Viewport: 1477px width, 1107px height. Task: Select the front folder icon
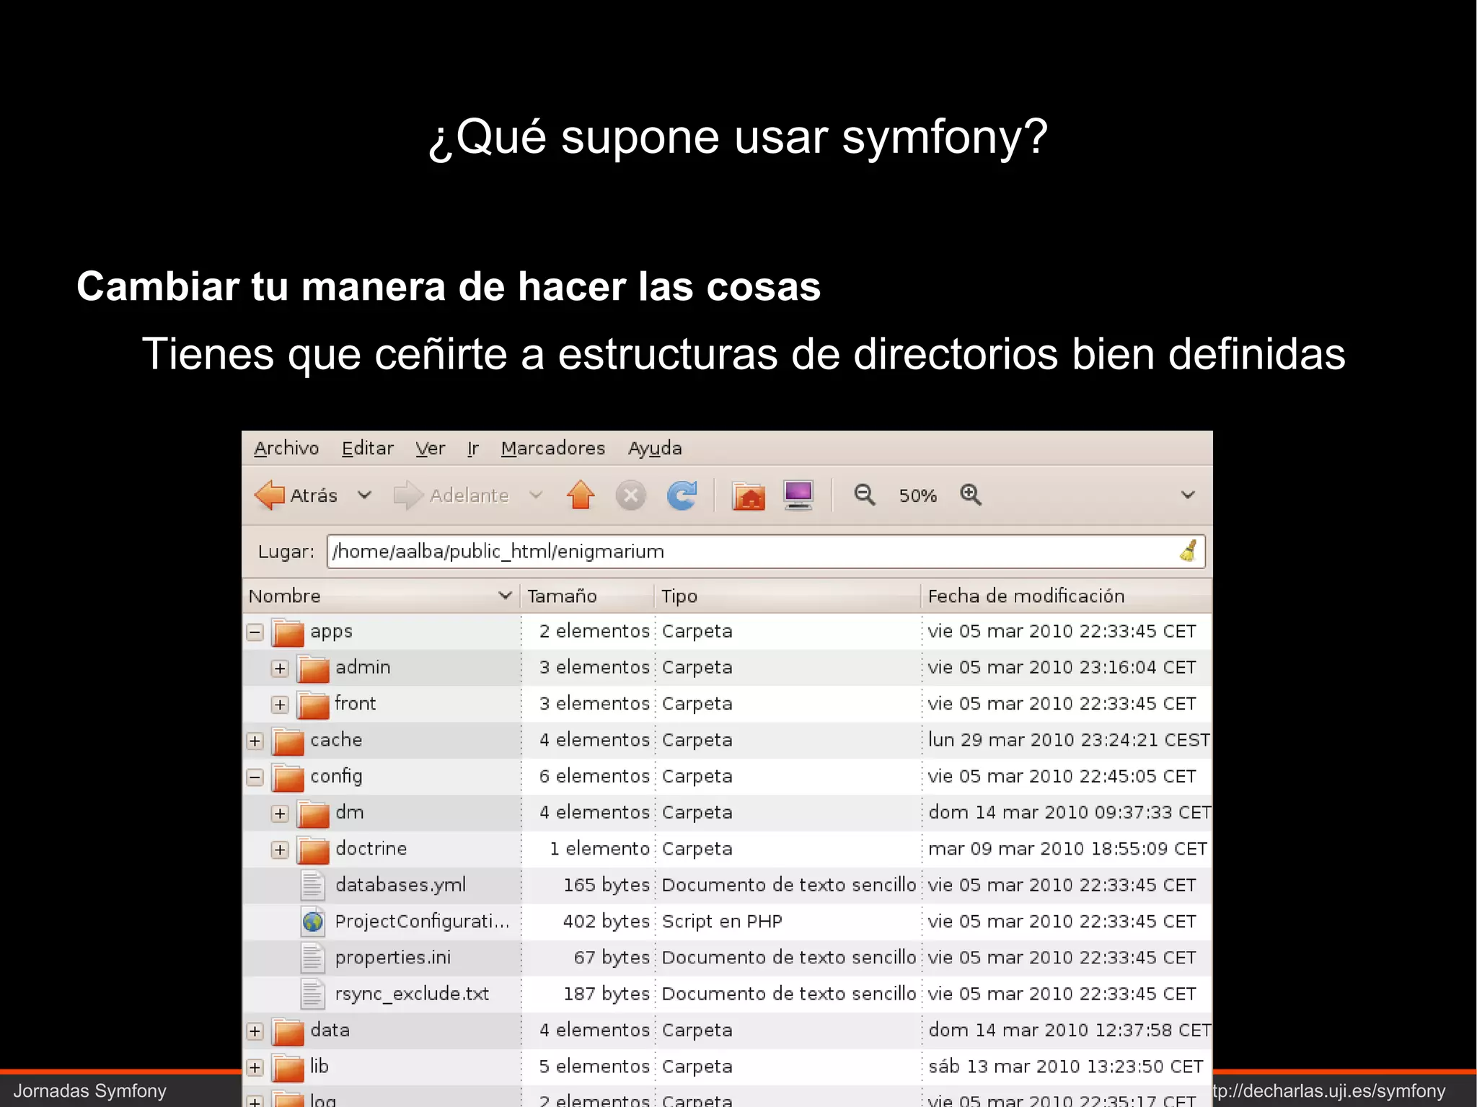(x=313, y=705)
